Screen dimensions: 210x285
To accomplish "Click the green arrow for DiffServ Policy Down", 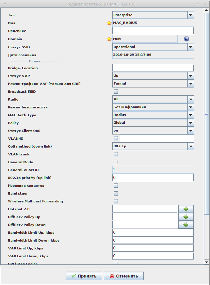I will 186,225.
